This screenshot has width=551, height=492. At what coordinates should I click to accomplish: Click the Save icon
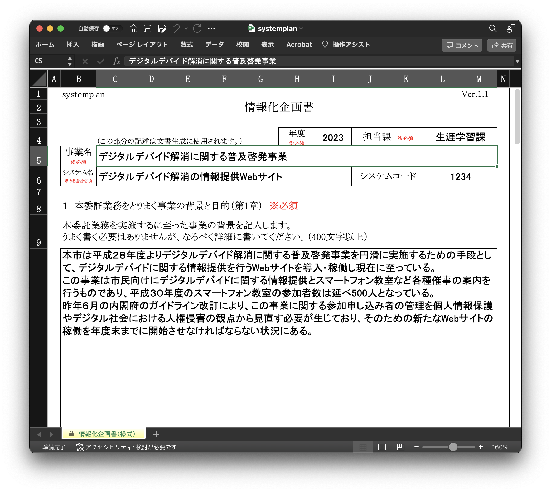point(148,28)
